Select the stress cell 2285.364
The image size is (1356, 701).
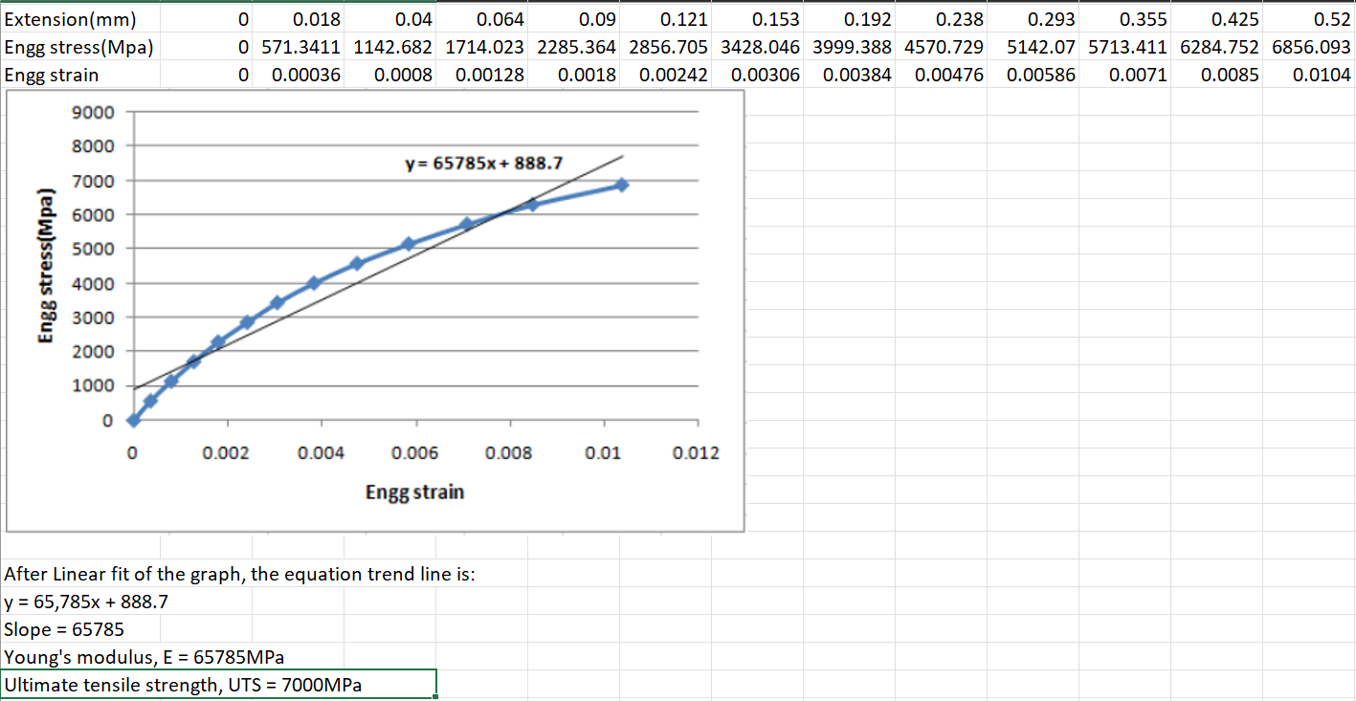pos(574,48)
